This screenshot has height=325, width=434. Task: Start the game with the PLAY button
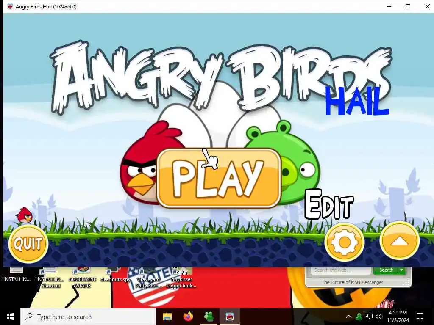click(x=219, y=178)
